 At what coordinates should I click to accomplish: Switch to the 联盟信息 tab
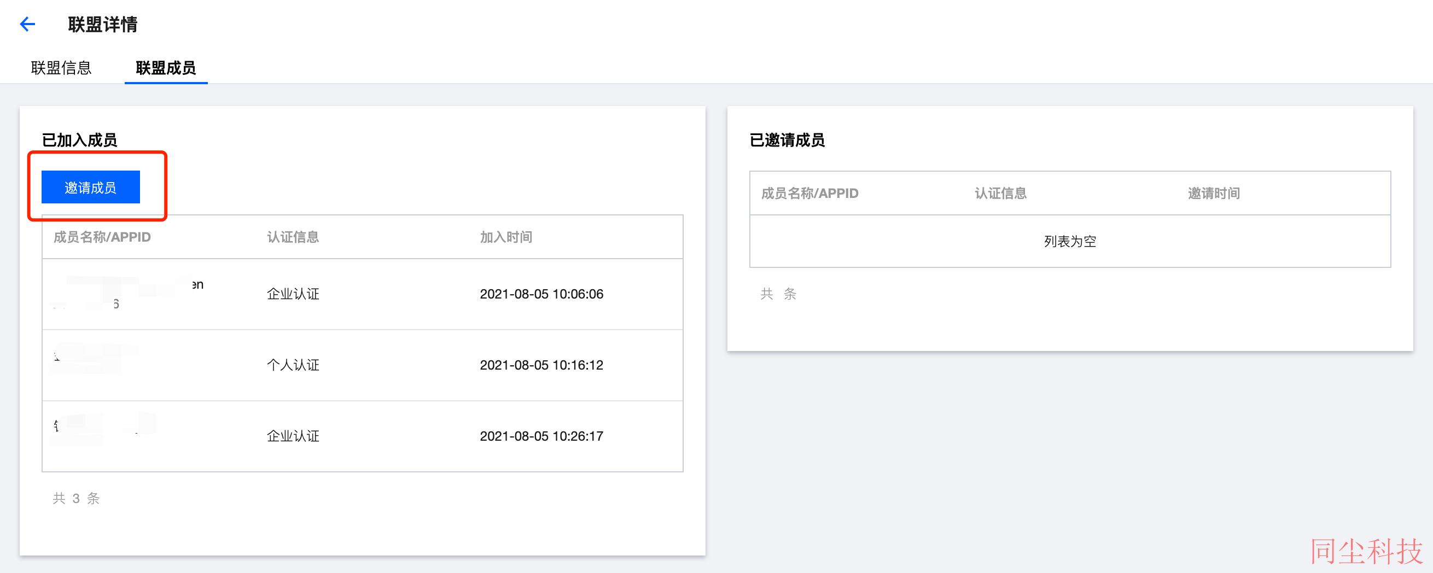61,68
